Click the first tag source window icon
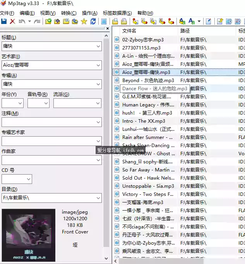The height and width of the screenshot is (264, 245). pyautogui.click(x=229, y=21)
